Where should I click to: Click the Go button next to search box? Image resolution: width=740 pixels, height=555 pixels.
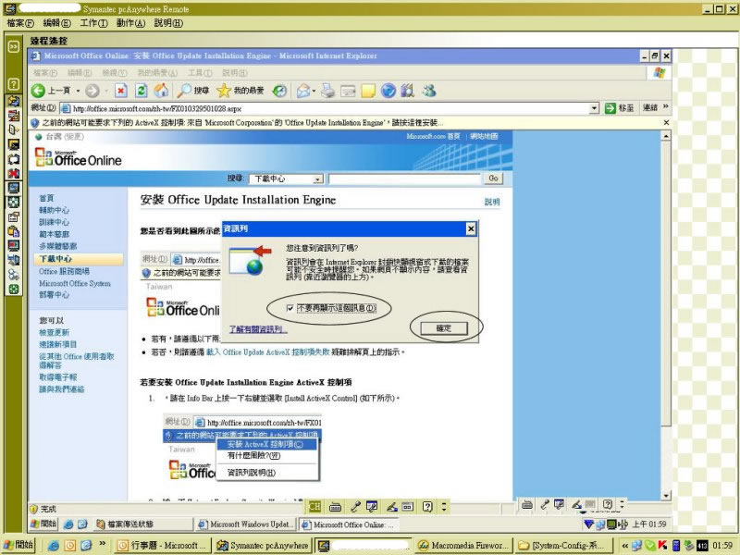click(x=493, y=179)
